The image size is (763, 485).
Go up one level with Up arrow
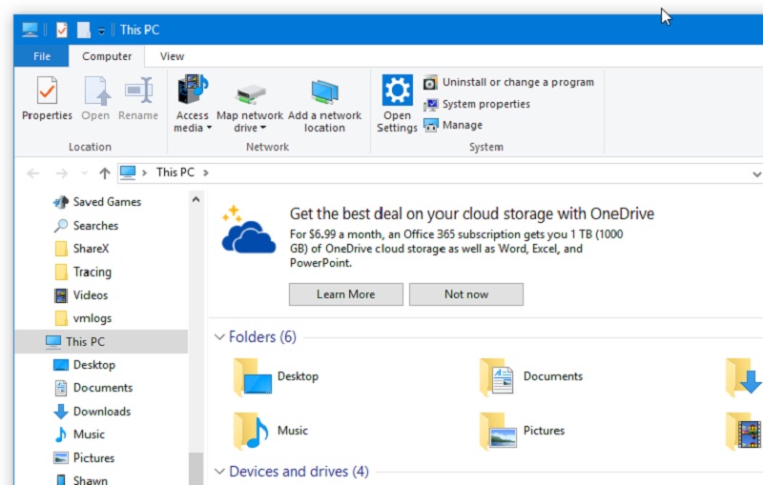pyautogui.click(x=104, y=173)
